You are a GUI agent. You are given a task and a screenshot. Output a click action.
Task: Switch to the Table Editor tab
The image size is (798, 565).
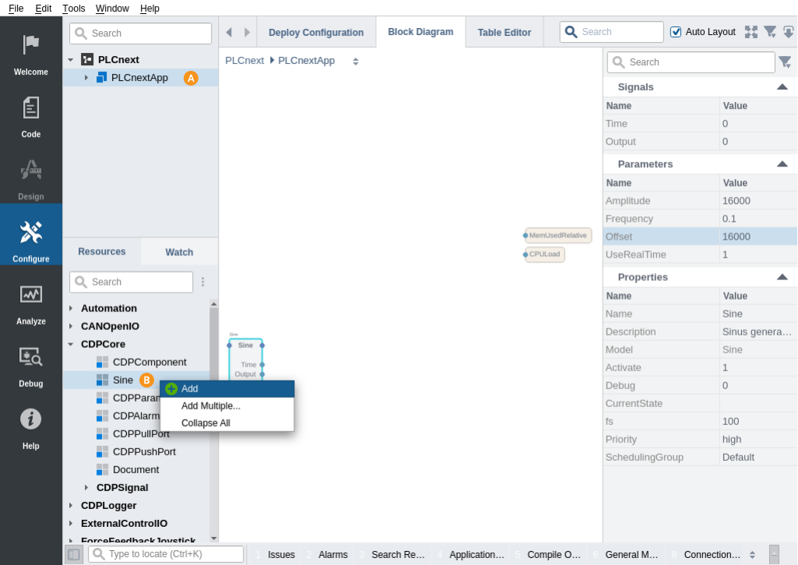(x=504, y=33)
